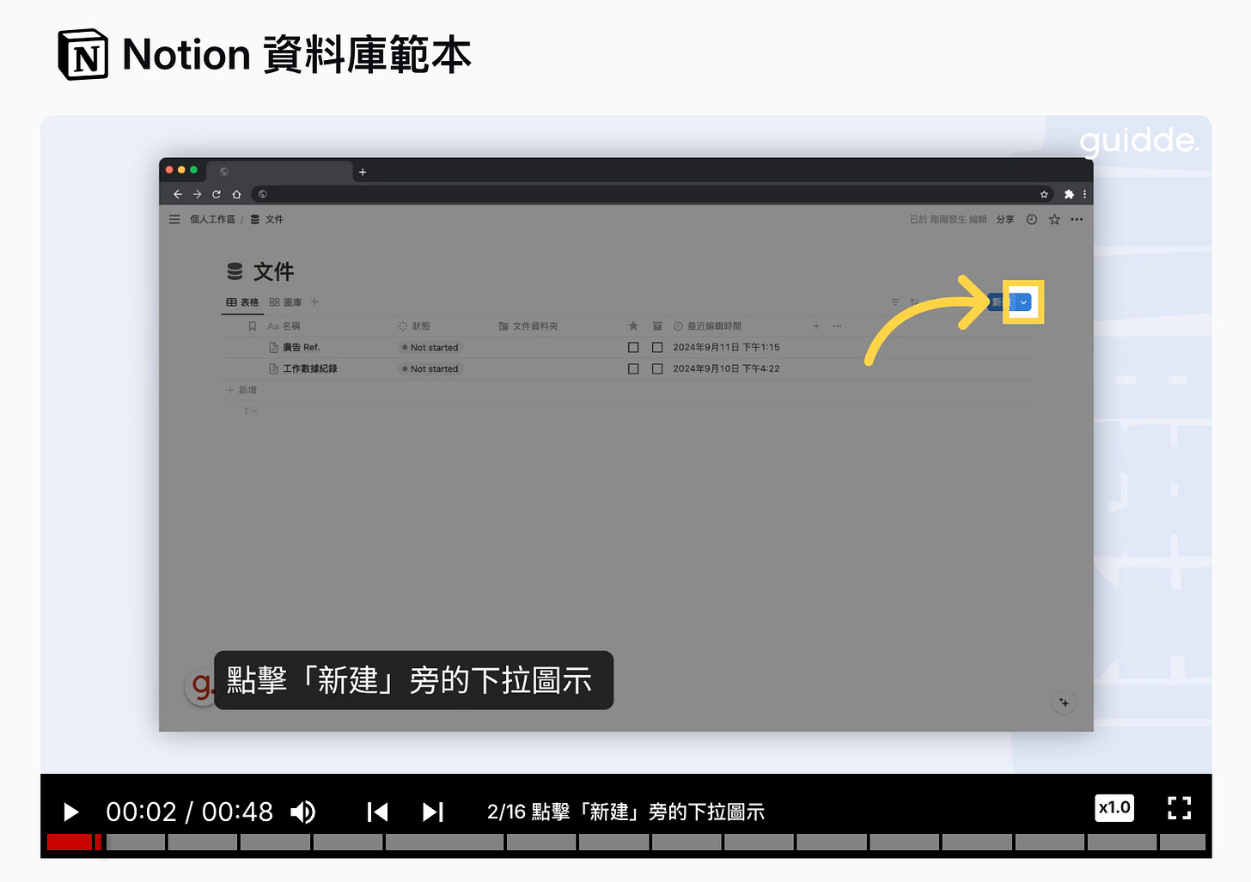Check the star checkbox for 工作數據紀錄
Viewport: 1251px width, 882px height.
coord(633,369)
